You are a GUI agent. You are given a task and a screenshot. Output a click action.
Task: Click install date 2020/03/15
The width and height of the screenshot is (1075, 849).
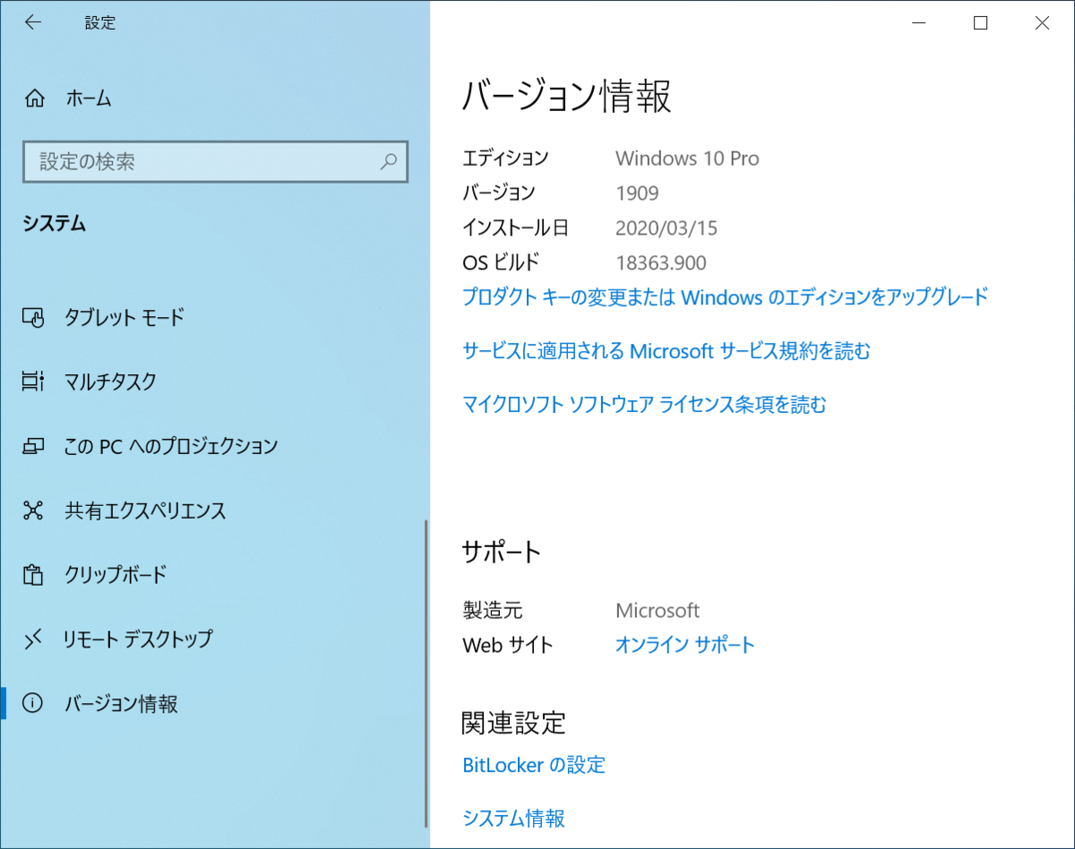(666, 228)
